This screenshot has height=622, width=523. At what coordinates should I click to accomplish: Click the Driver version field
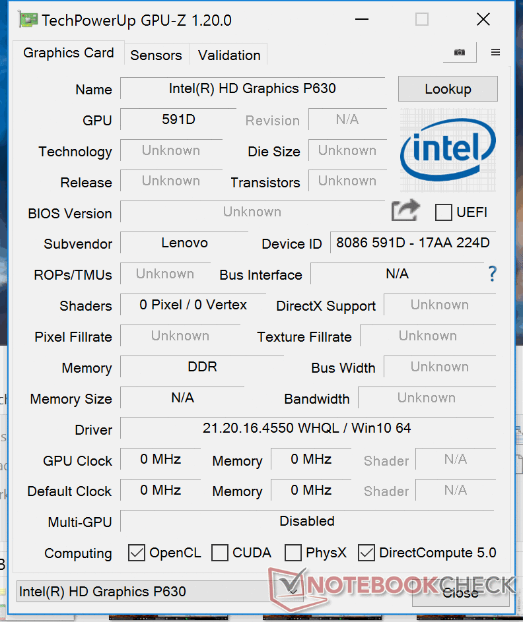click(307, 429)
